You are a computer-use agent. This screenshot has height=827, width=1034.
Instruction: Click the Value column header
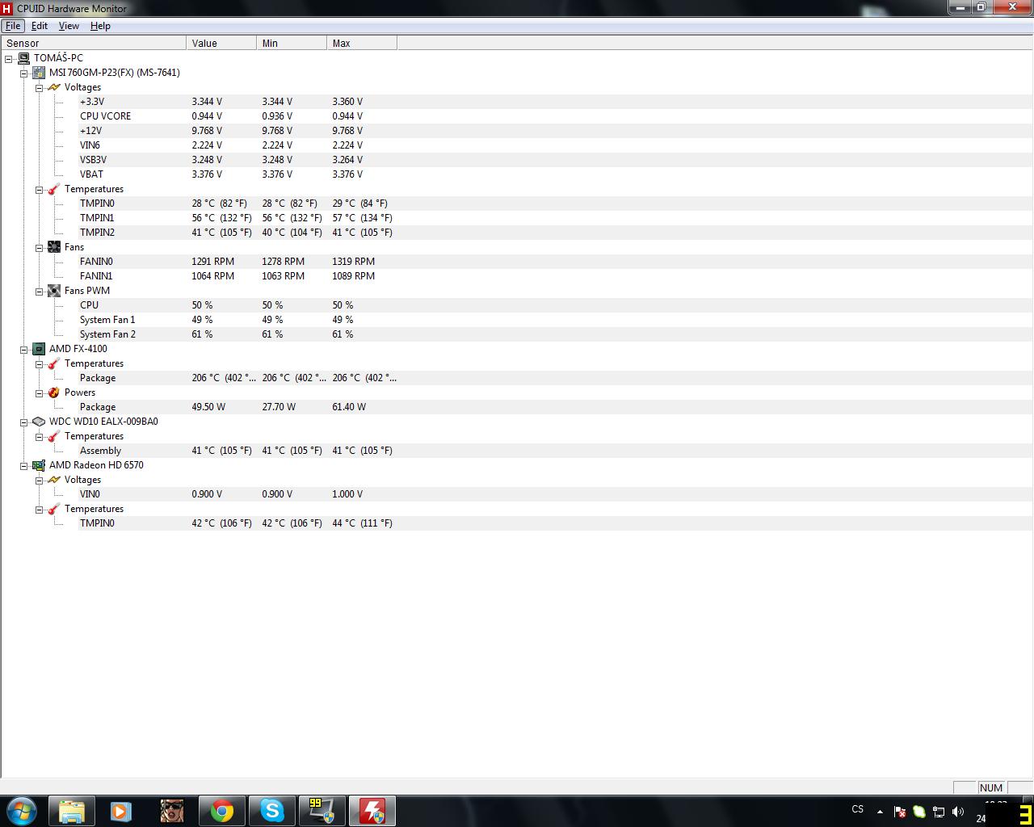[221, 43]
